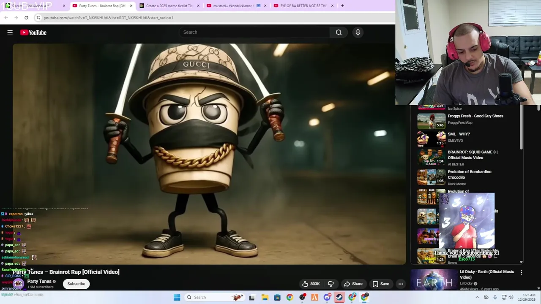Click the Lil Dicky EARTH thumbnail
This screenshot has height=304, width=541.
434,280
